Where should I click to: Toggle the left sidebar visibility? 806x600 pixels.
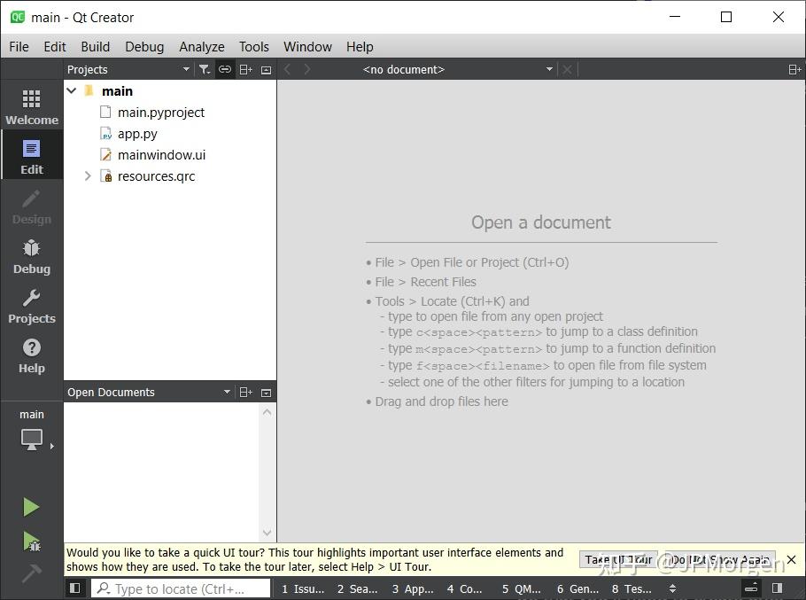(x=75, y=588)
